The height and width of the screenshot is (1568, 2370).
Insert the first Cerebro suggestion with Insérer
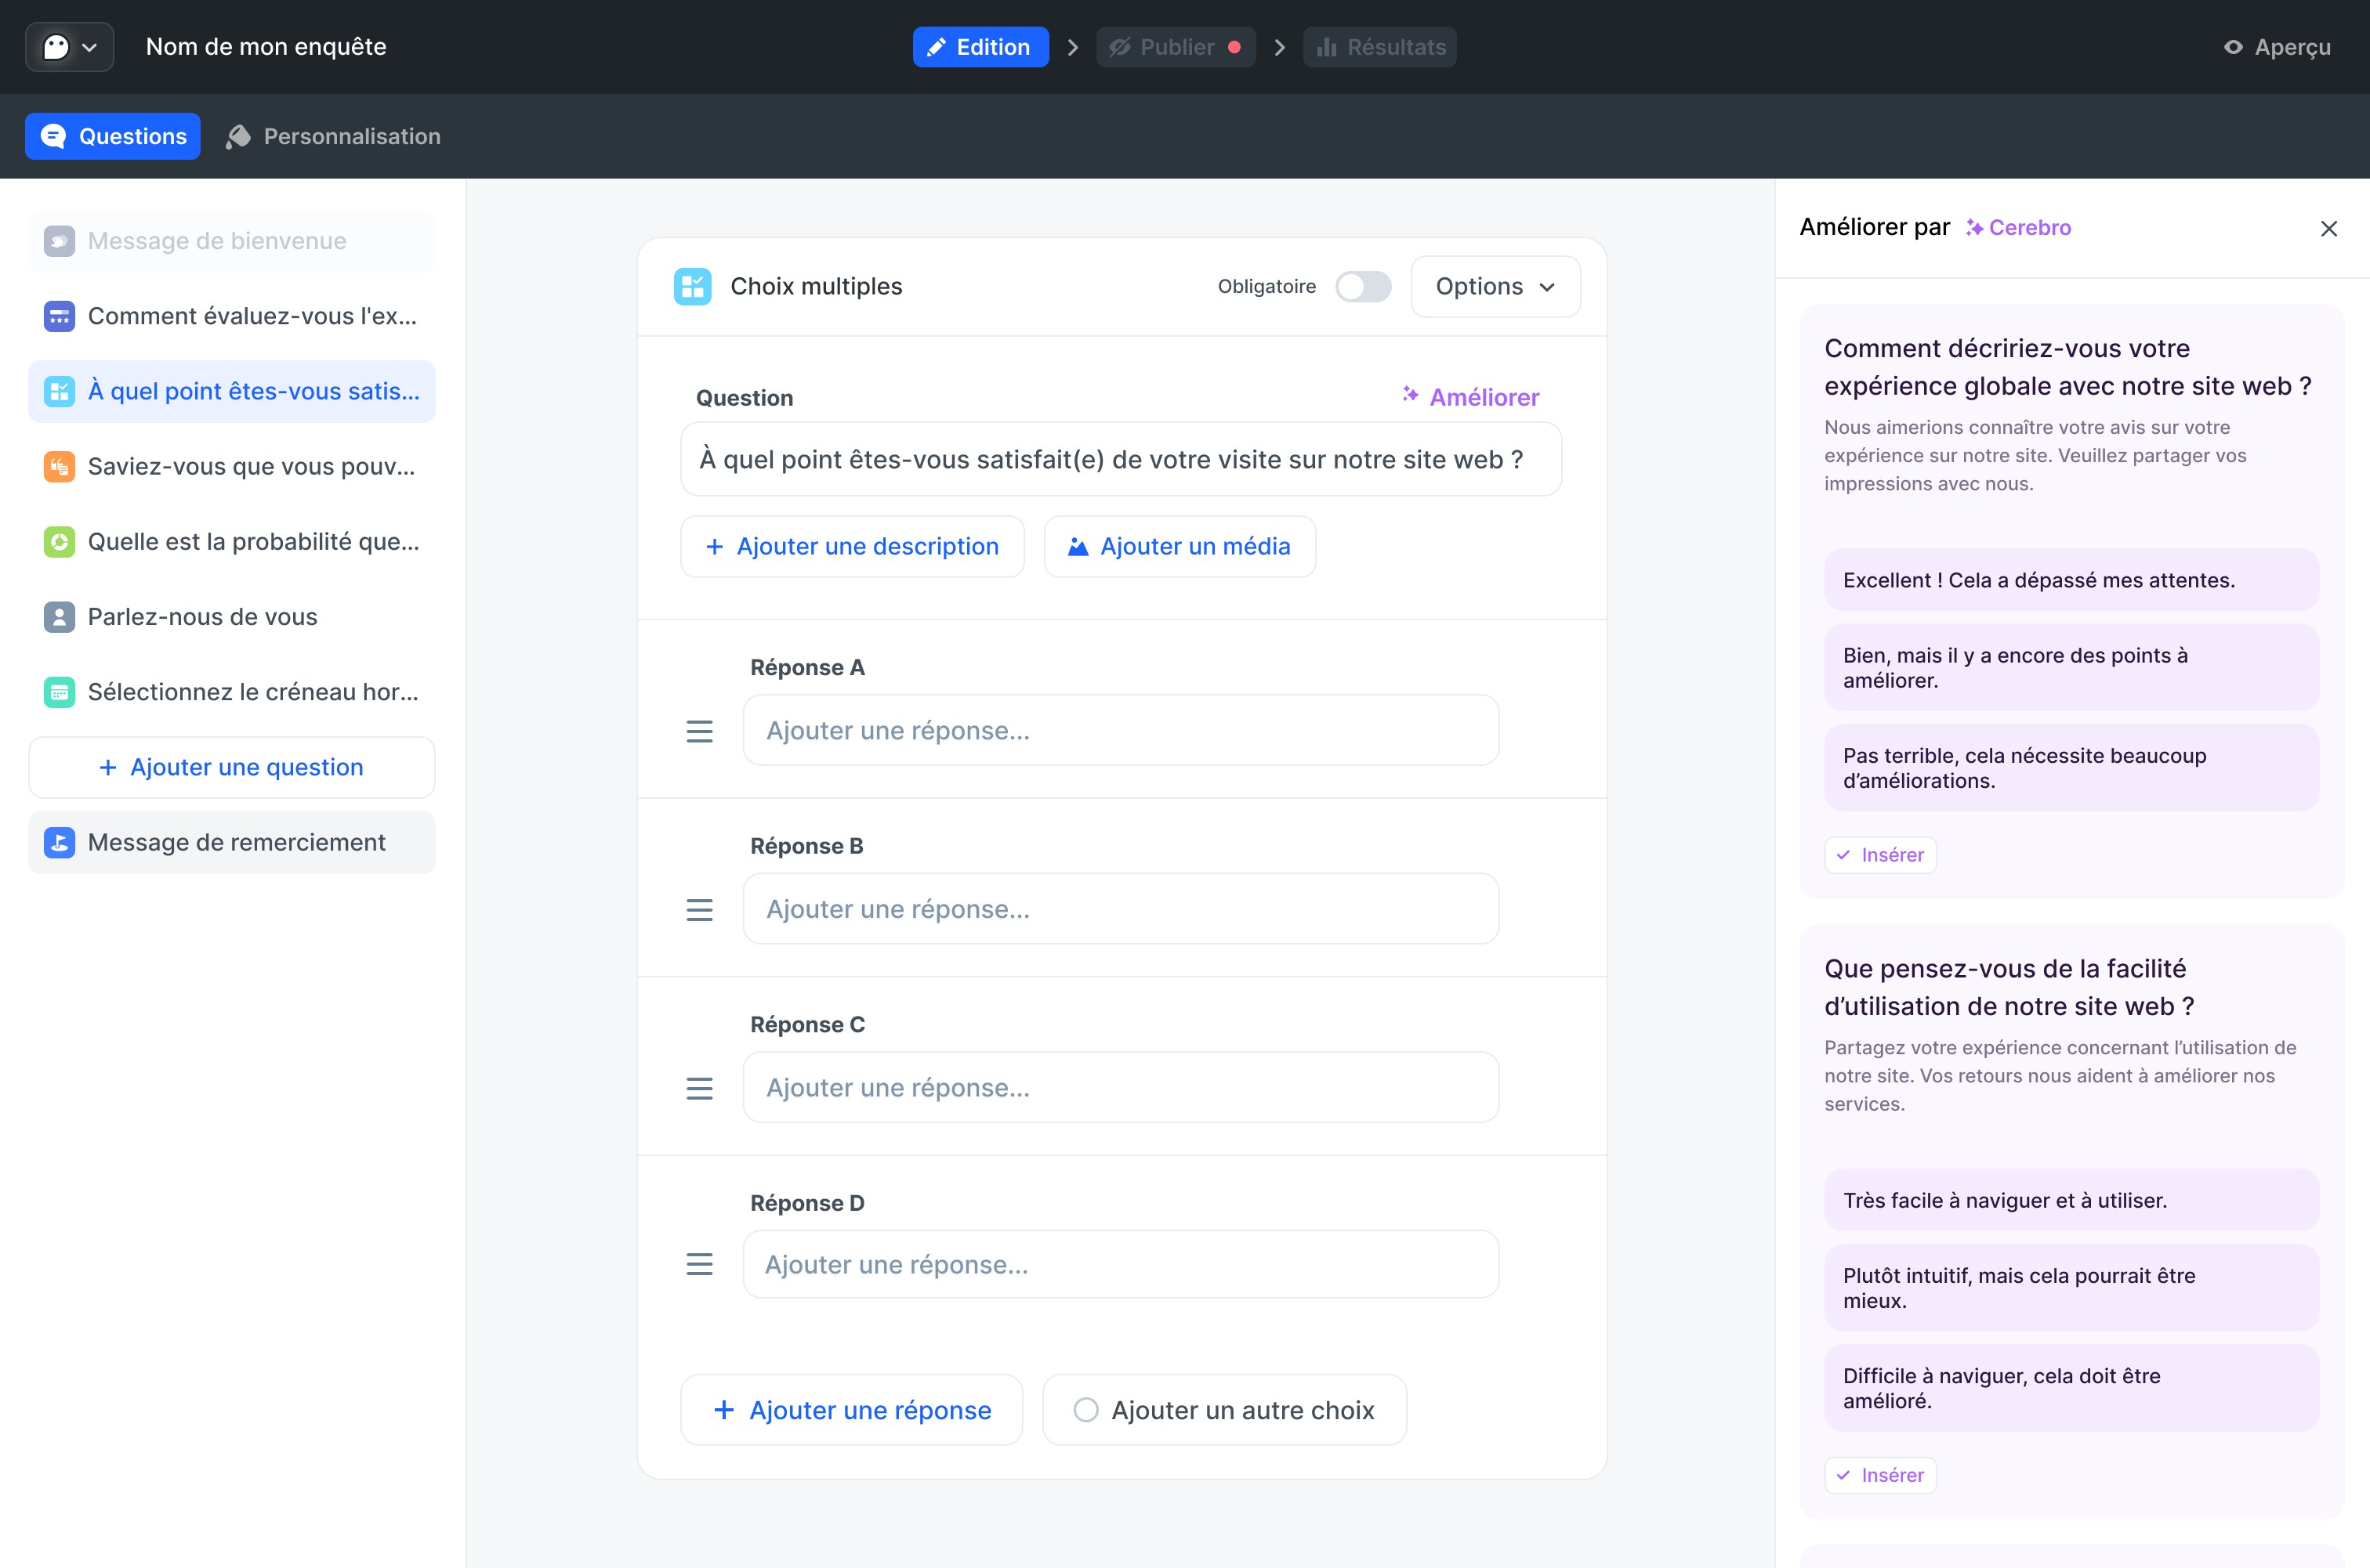(x=1880, y=855)
